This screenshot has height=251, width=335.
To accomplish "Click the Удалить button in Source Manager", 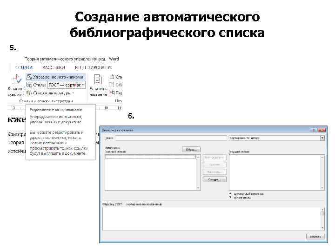I will (x=214, y=165).
